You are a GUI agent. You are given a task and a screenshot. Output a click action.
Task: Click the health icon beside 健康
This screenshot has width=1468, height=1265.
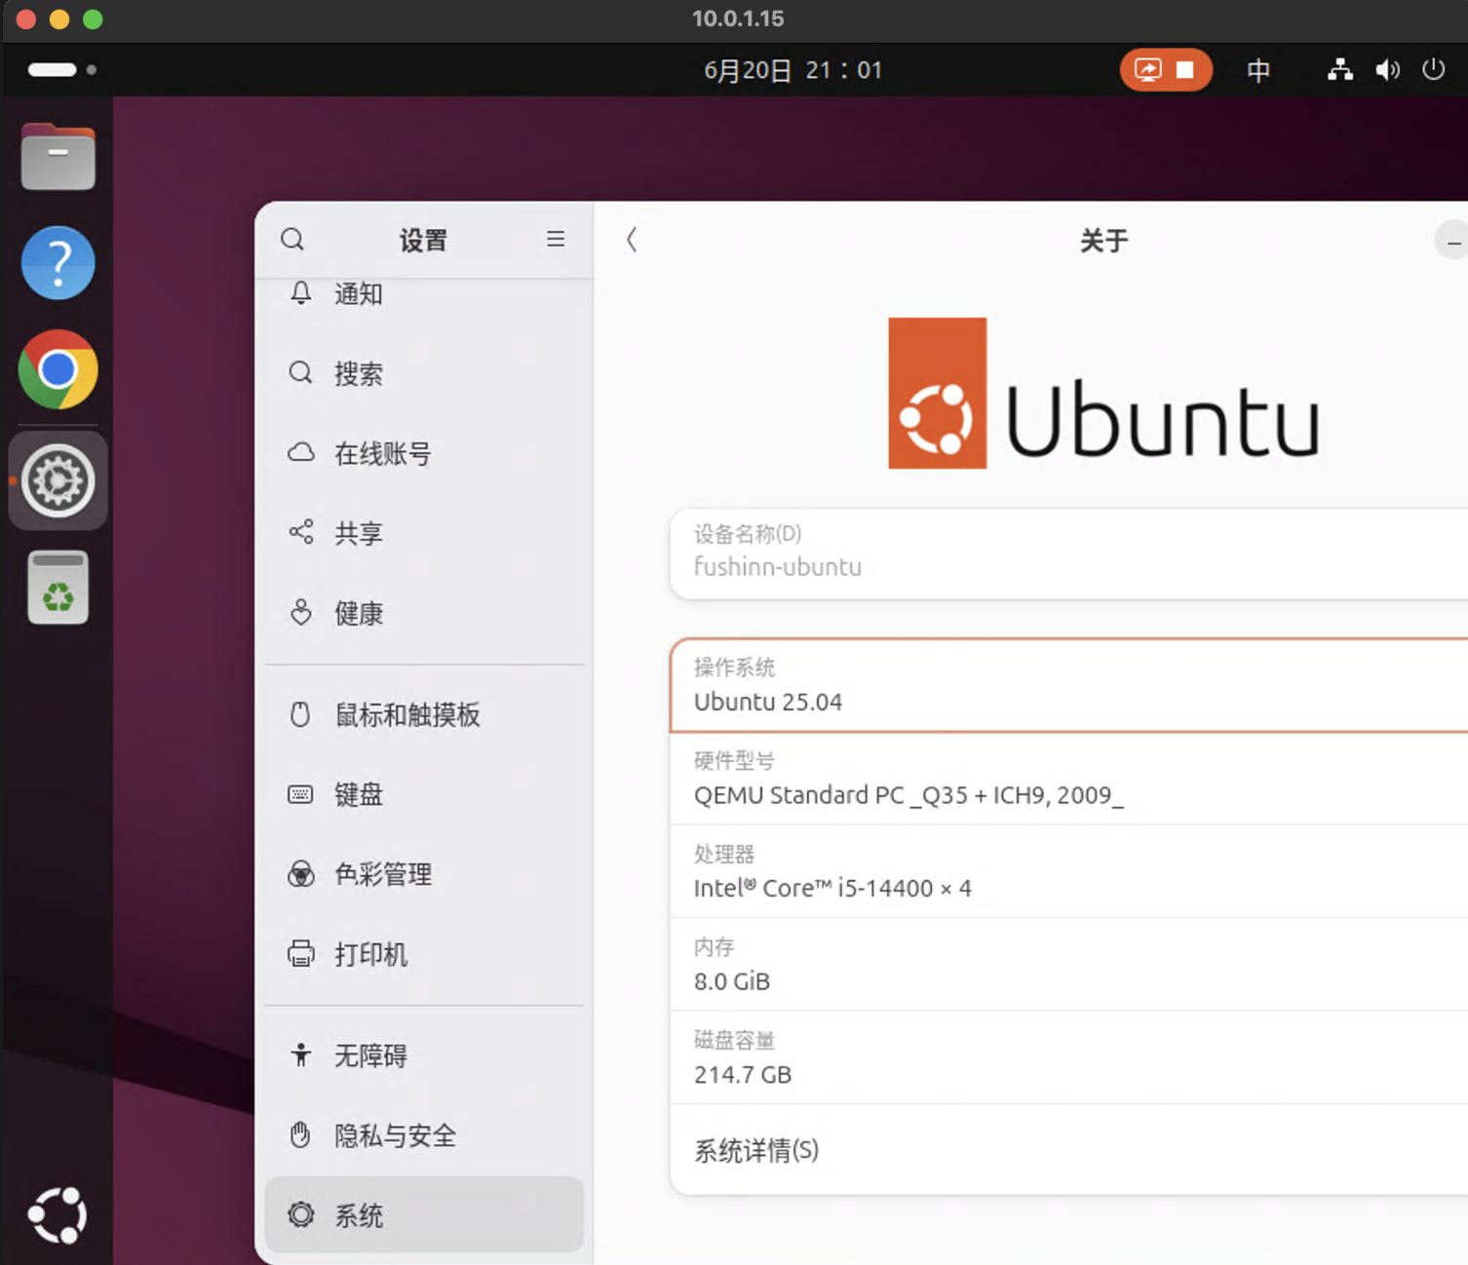tap(301, 612)
